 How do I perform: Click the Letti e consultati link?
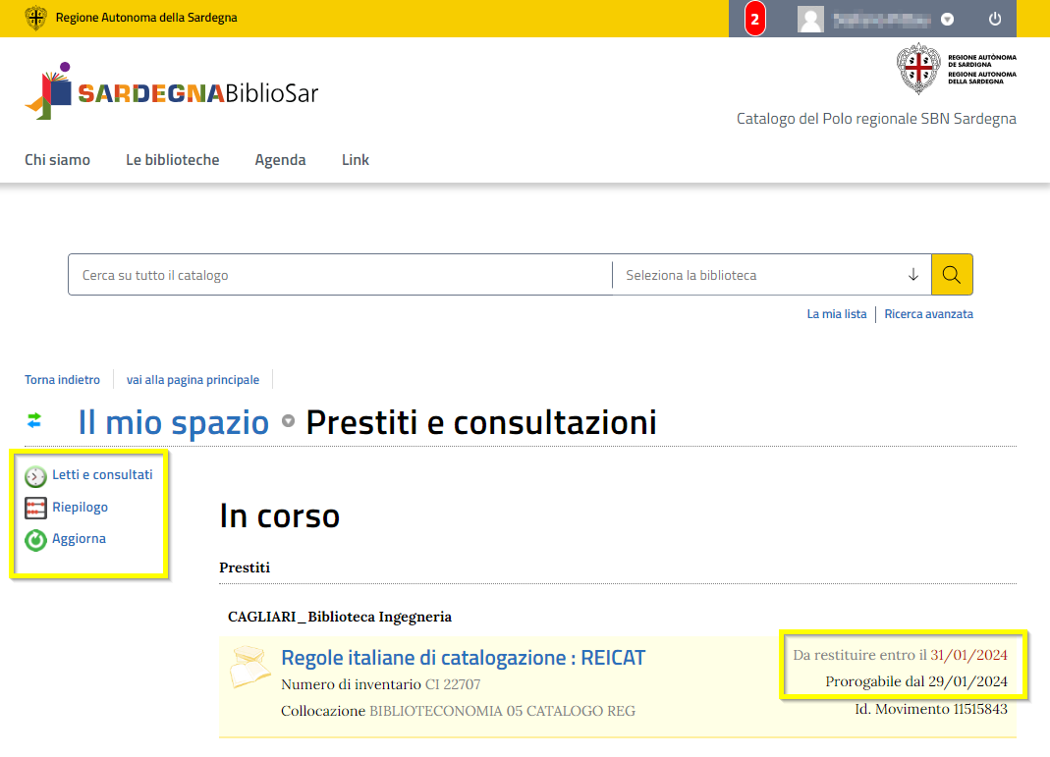pyautogui.click(x=102, y=474)
